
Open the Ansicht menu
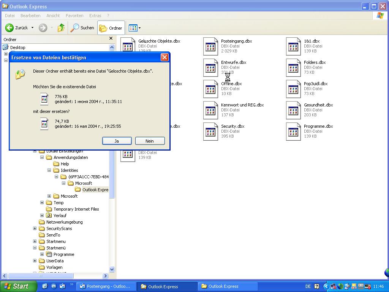pyautogui.click(x=53, y=16)
